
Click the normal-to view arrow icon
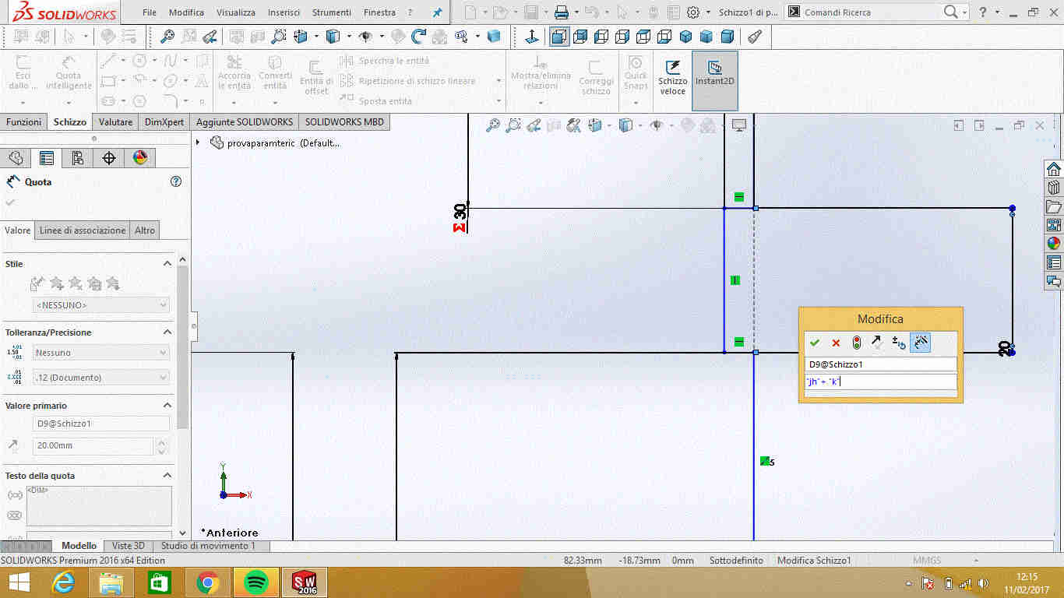coord(533,36)
